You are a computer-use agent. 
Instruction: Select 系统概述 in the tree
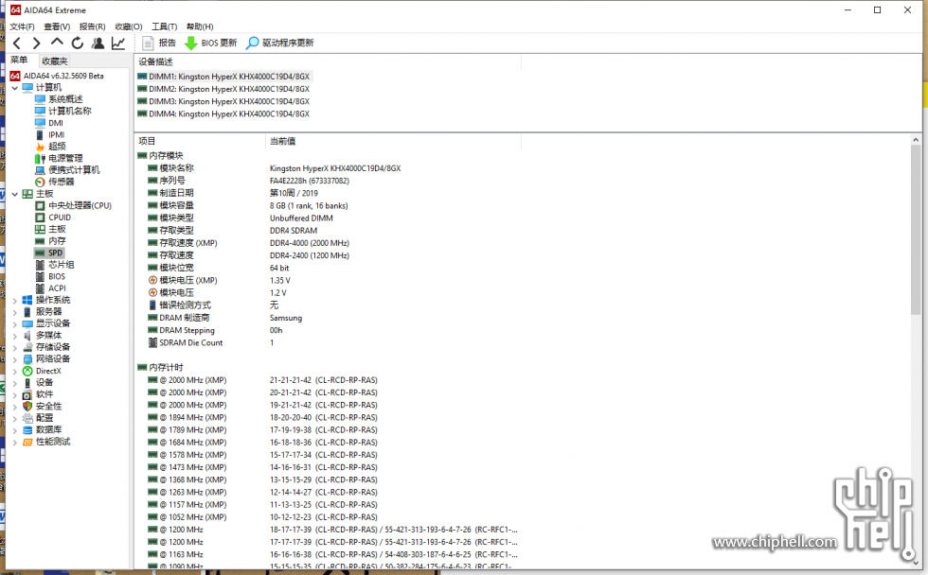pyautogui.click(x=65, y=99)
